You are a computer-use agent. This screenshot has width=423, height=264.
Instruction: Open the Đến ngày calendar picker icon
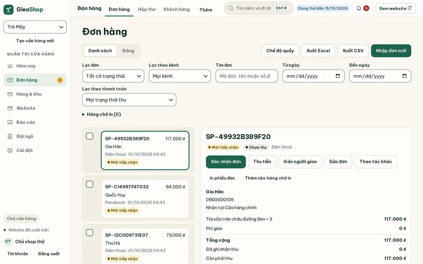click(x=404, y=76)
